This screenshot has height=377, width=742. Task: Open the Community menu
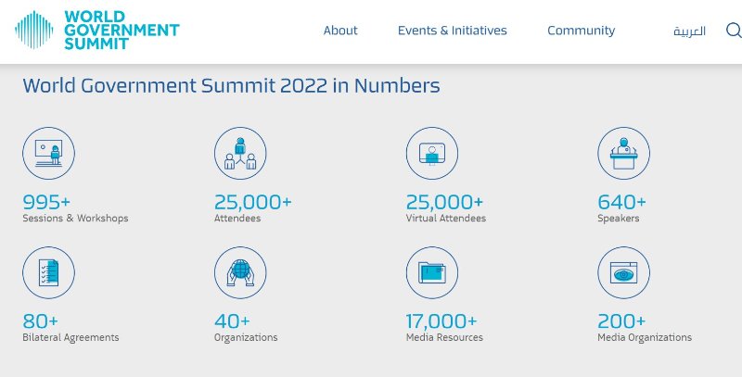(x=582, y=31)
